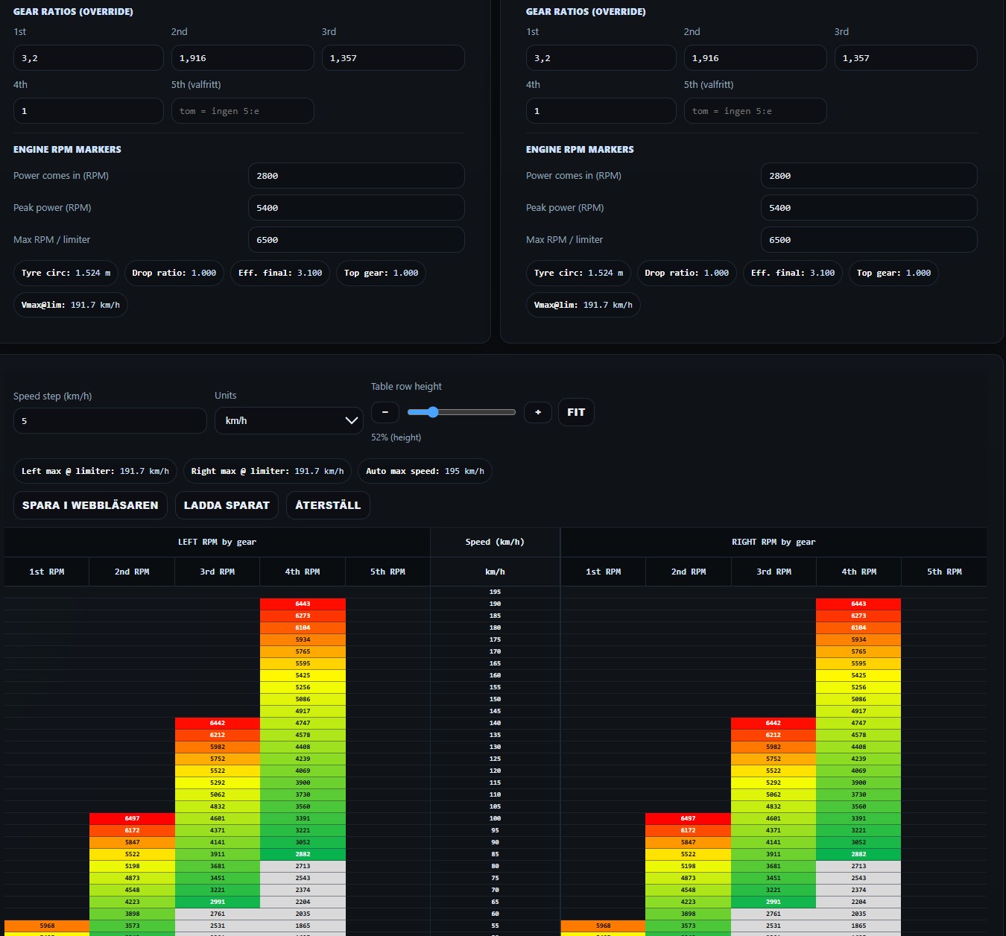Edit left panel 1st gear ratio field
Viewport: 1006px width, 936px height.
click(x=88, y=58)
